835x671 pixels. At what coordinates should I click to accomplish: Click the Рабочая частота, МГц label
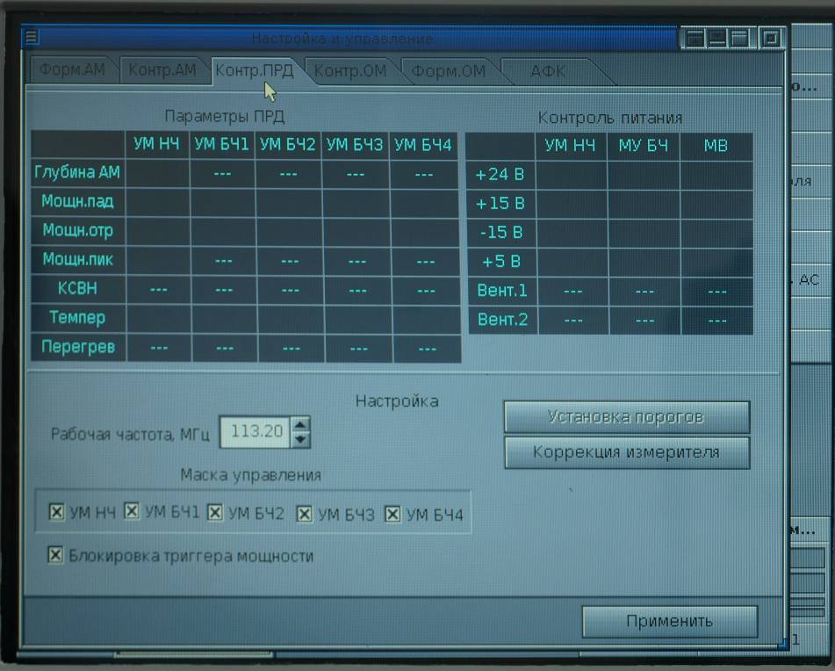pyautogui.click(x=130, y=434)
